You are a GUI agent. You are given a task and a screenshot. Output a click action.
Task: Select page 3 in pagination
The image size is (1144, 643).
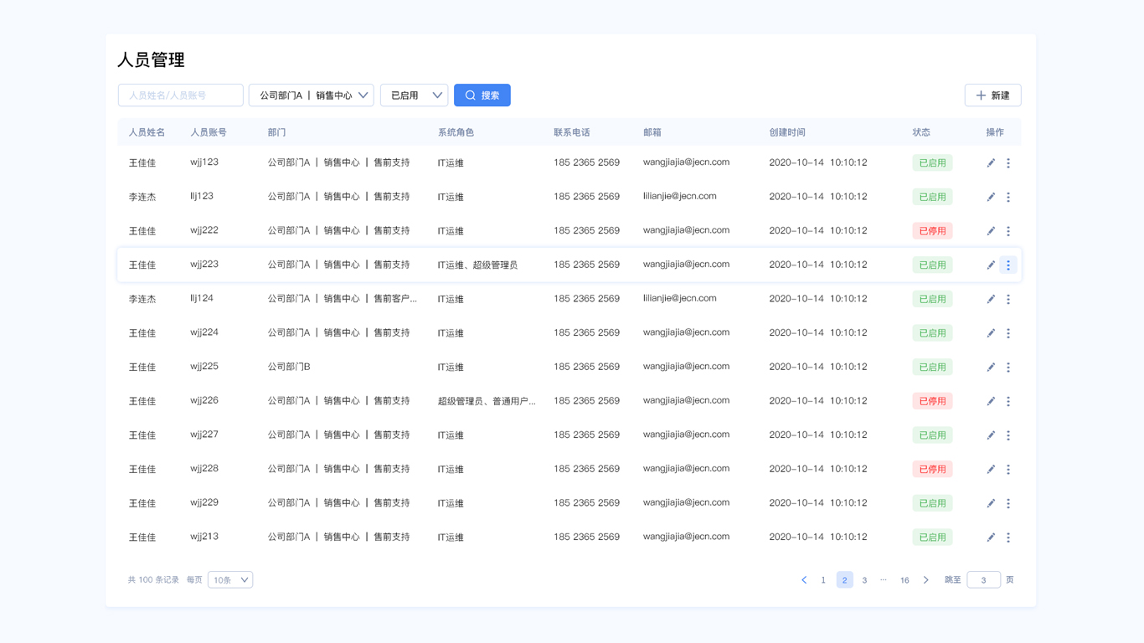pyautogui.click(x=864, y=580)
